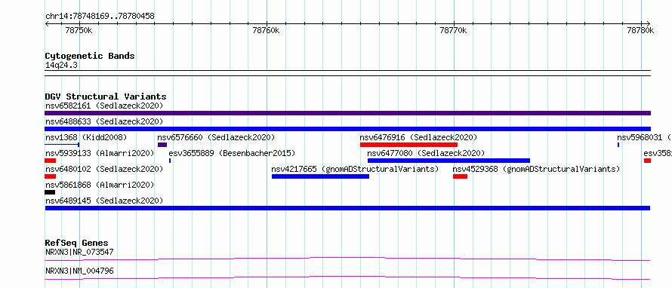Click the 78770k ruler position
The width and height of the screenshot is (672, 288).
[454, 30]
